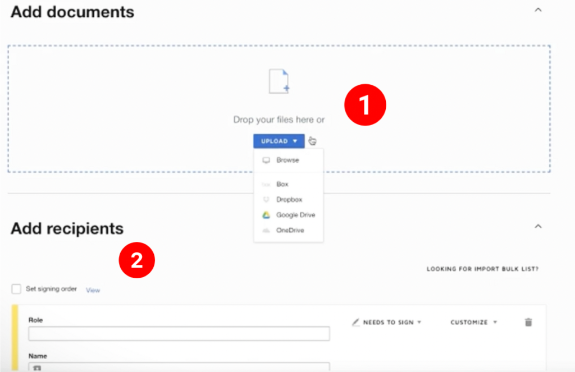Viewport: 575px width, 372px height.
Task: Collapse the Add documents section chevron
Action: pos(538,10)
